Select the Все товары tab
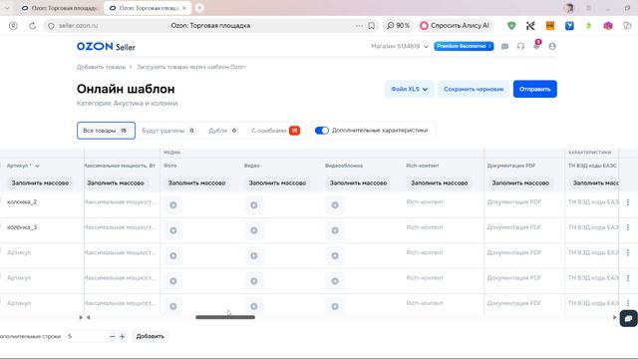 point(106,131)
